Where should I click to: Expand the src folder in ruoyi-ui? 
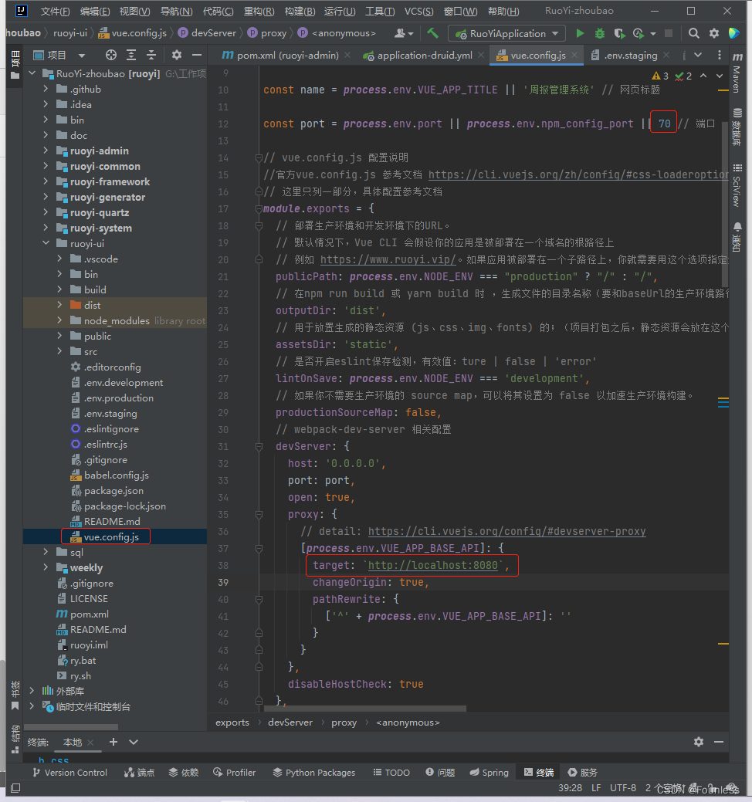point(59,351)
